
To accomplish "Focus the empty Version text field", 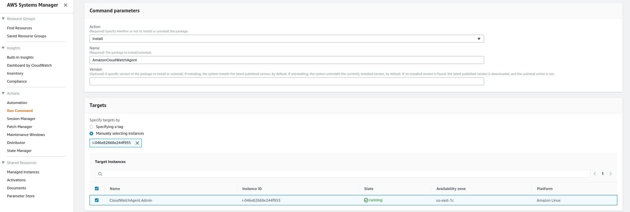I will point(286,81).
